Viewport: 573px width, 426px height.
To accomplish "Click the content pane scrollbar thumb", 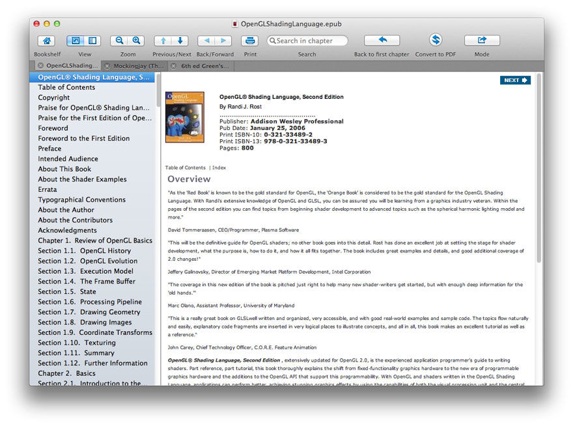I will coord(538,168).
